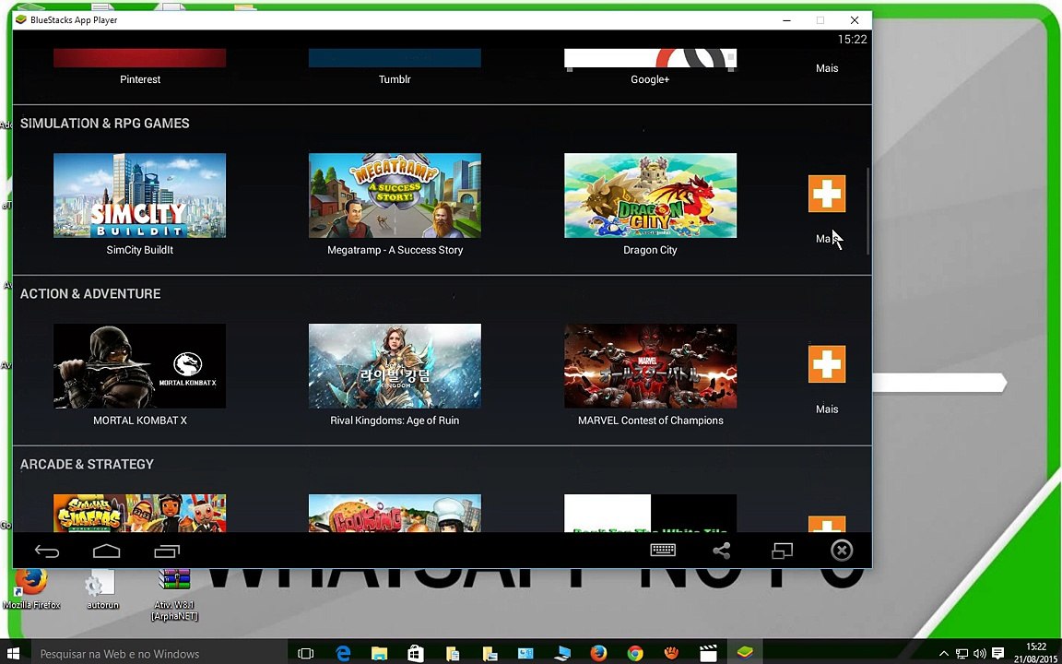Launch Google Chrome from taskbar
This screenshot has width=1062, height=664.
coord(634,654)
